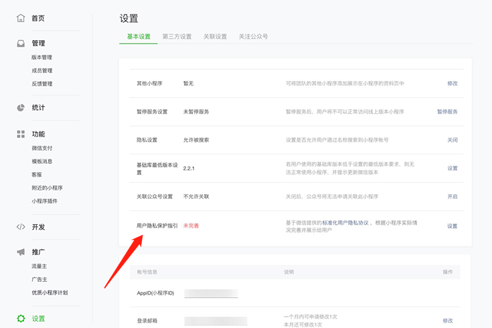The width and height of the screenshot is (492, 328).
Task: Switch to the 基本设置 tab
Action: 139,36
